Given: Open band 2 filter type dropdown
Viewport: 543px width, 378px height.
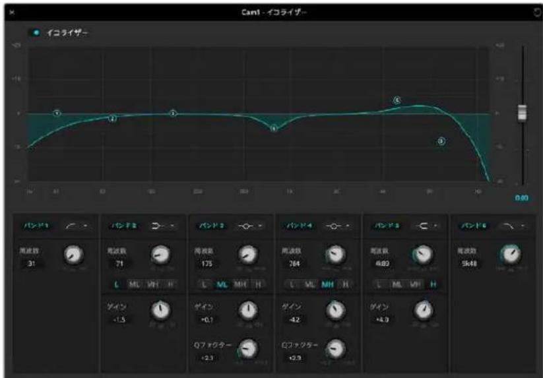Looking at the screenshot, I should (164, 226).
